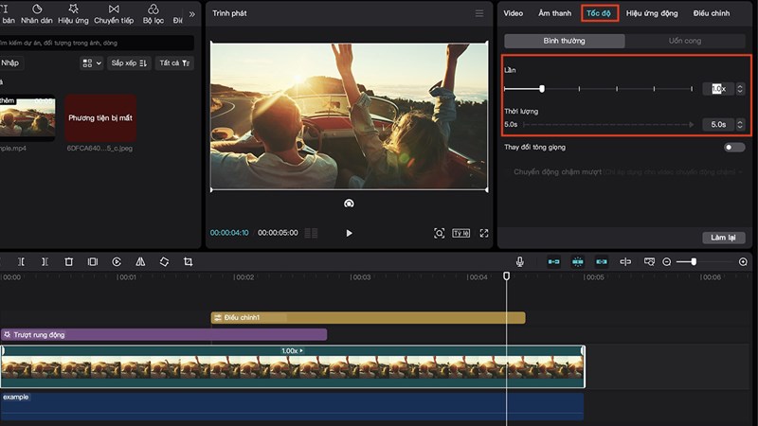Expand the more tools chevron arrows
Screen dimensions: 758x426
(192, 14)
